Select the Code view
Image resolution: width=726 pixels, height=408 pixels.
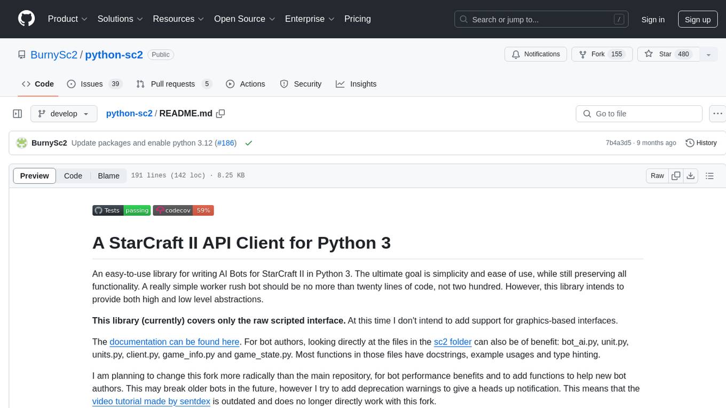pyautogui.click(x=73, y=176)
